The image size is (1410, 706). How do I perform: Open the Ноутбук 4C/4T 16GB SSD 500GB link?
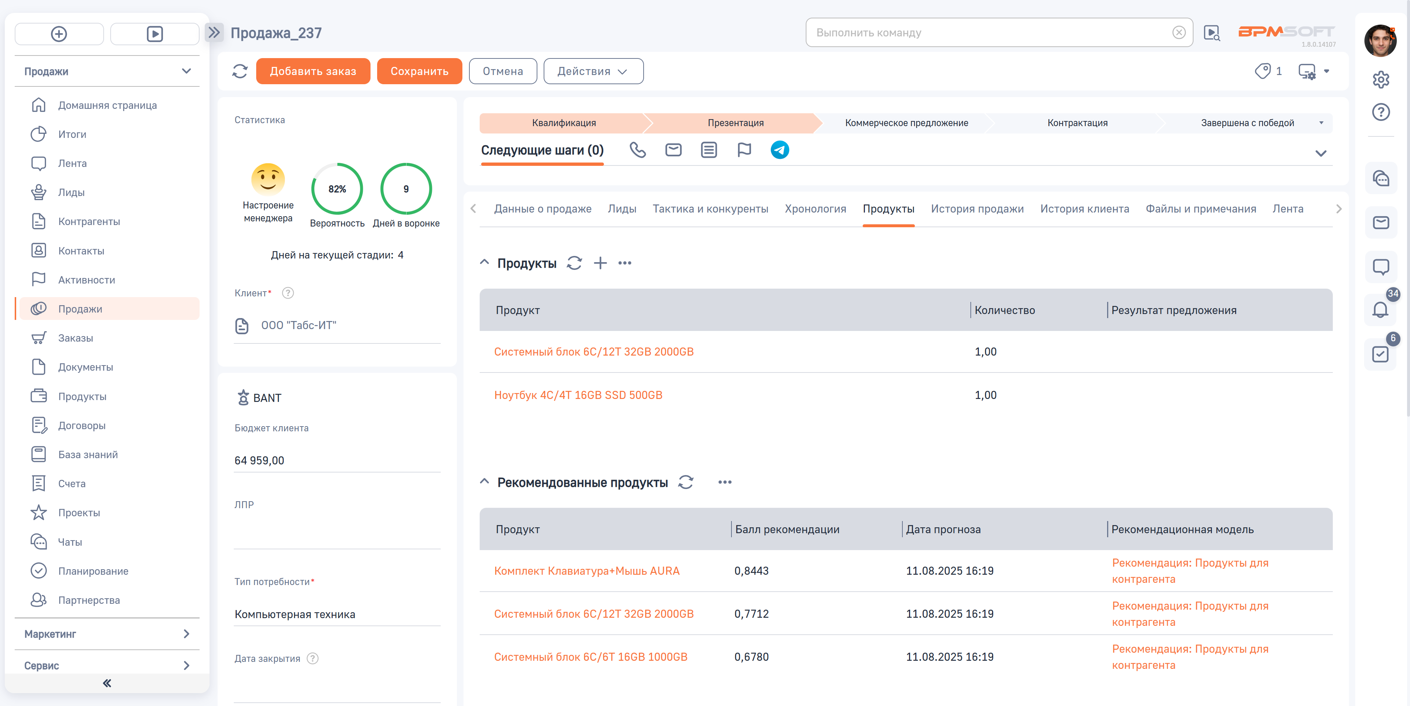[578, 395]
